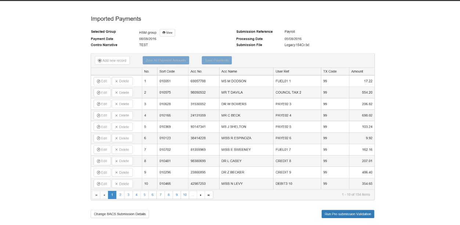Image resolution: width=460 pixels, height=225 pixels.
Task: Click the Add new record plus icon
Action: (99, 60)
